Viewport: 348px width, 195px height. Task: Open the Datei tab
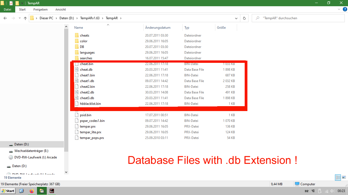[8, 9]
